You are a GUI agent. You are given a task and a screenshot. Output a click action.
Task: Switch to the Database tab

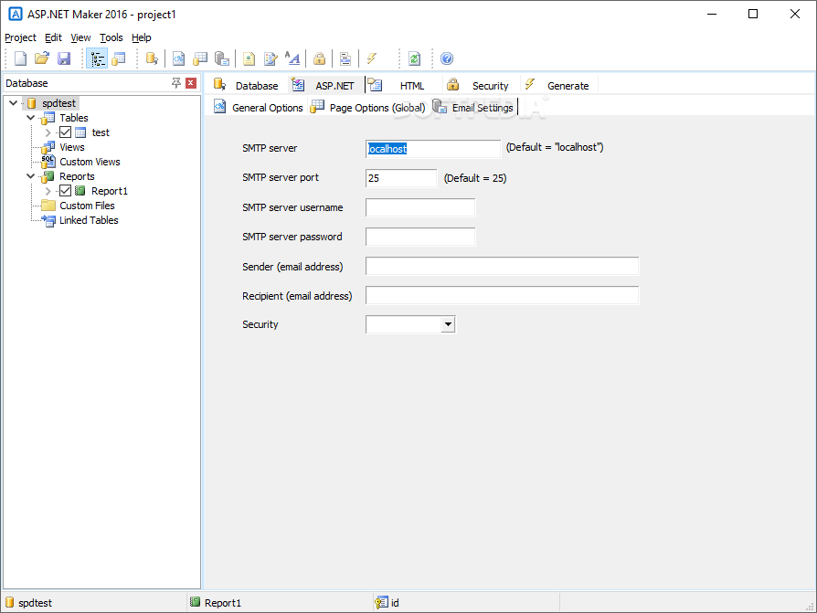click(x=247, y=85)
